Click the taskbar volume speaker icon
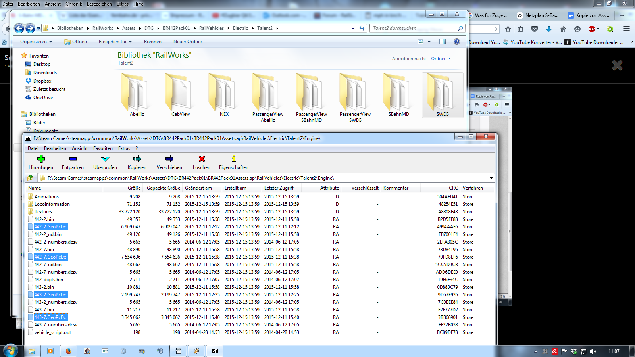The width and height of the screenshot is (635, 357). pyautogui.click(x=593, y=351)
